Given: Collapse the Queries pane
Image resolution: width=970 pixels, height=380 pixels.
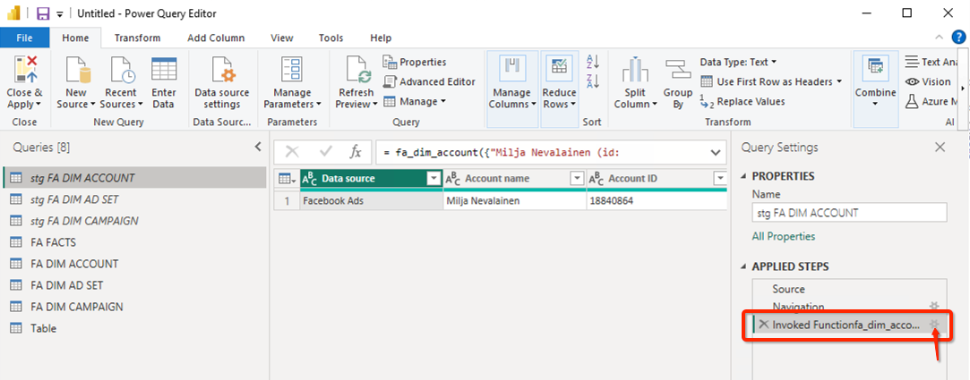Looking at the screenshot, I should [x=258, y=147].
